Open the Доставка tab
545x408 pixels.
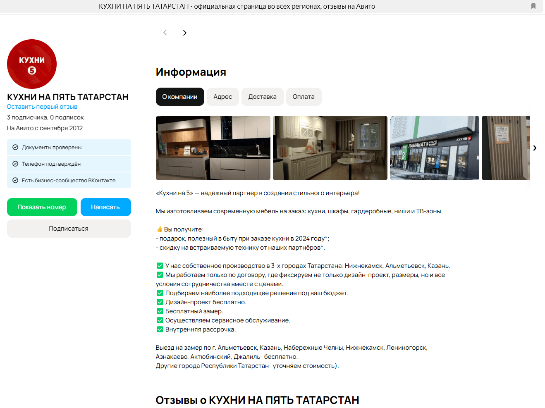click(x=263, y=97)
